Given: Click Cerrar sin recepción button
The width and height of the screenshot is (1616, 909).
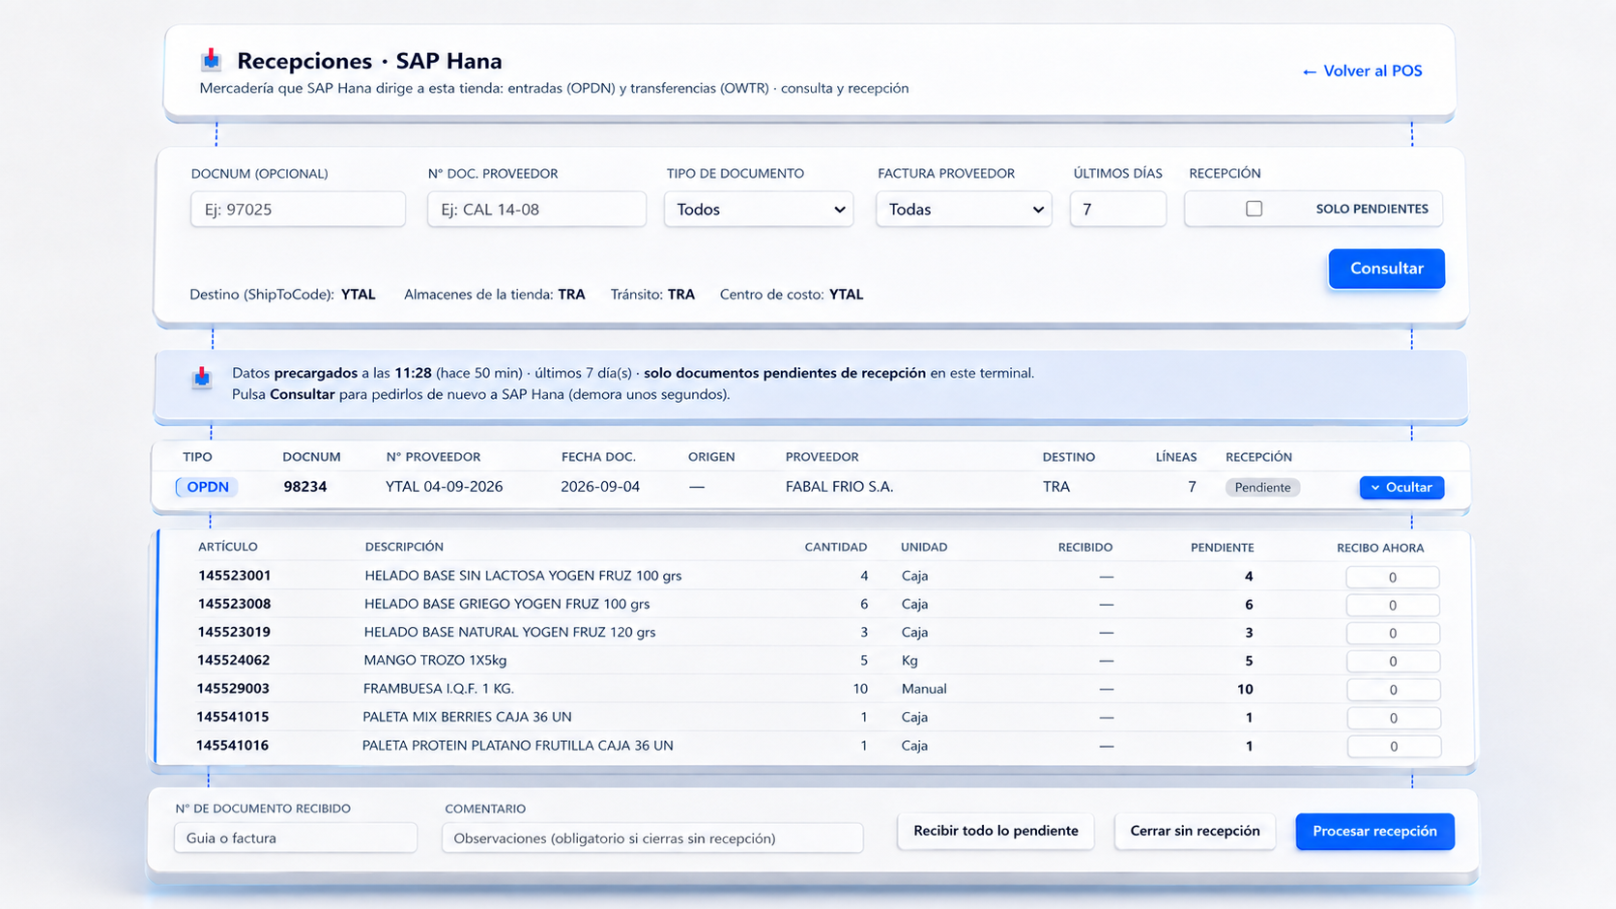Looking at the screenshot, I should pos(1195,831).
